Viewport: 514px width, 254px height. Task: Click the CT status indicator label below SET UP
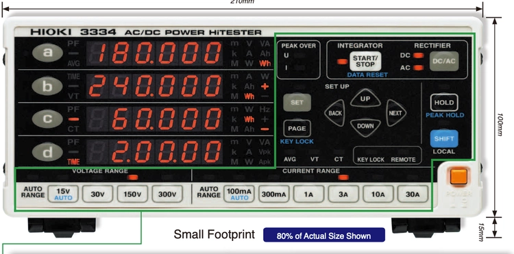coord(339,160)
